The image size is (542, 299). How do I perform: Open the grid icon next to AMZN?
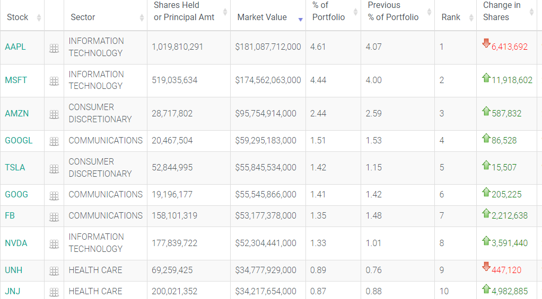54,114
